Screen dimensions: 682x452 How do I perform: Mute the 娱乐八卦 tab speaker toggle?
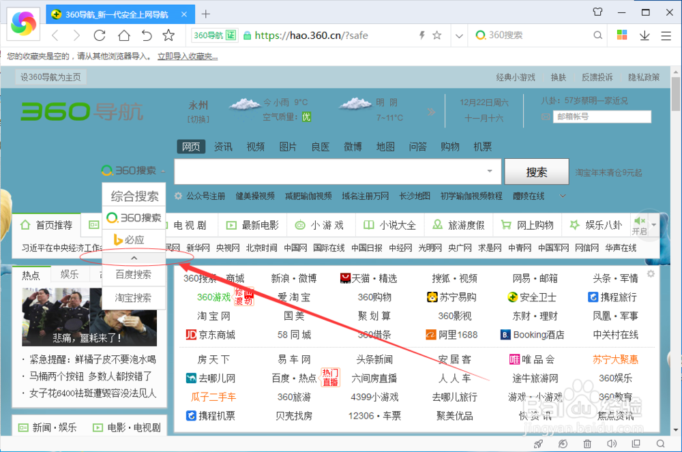pos(638,220)
